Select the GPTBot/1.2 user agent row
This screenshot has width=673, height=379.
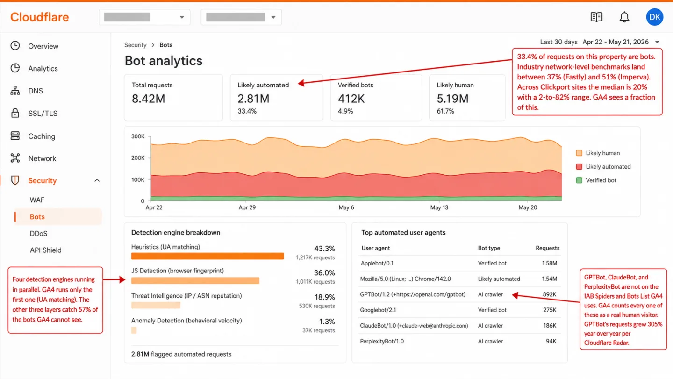(459, 294)
